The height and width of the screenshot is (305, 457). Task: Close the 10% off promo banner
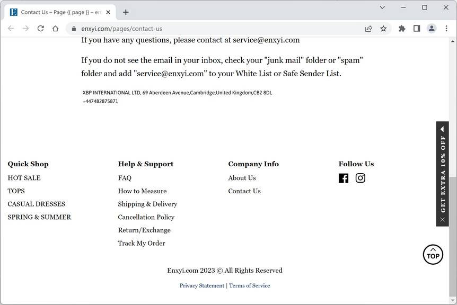pos(442,219)
